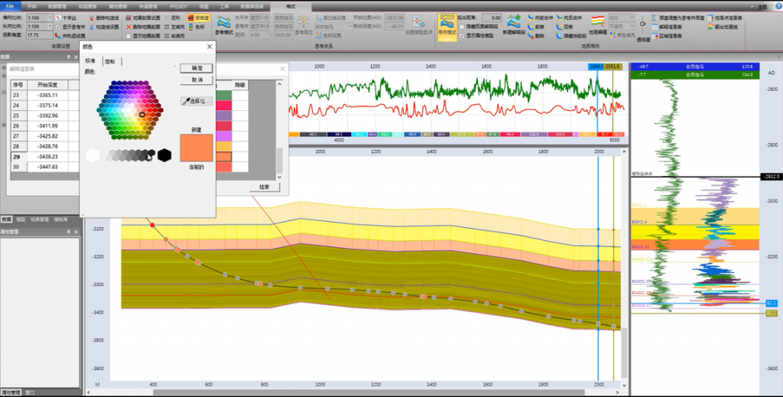
Task: Click 删除 delete segment icon
Action: click(531, 36)
